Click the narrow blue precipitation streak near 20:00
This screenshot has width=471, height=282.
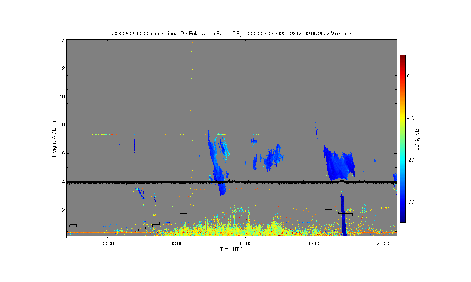click(343, 216)
